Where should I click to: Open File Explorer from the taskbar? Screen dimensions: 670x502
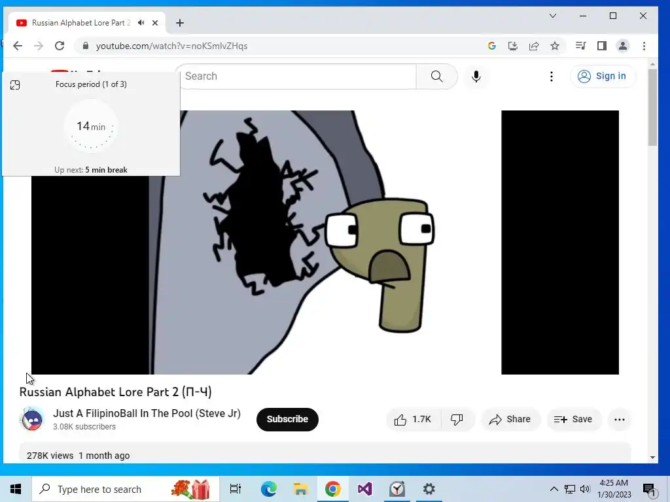coord(300,489)
